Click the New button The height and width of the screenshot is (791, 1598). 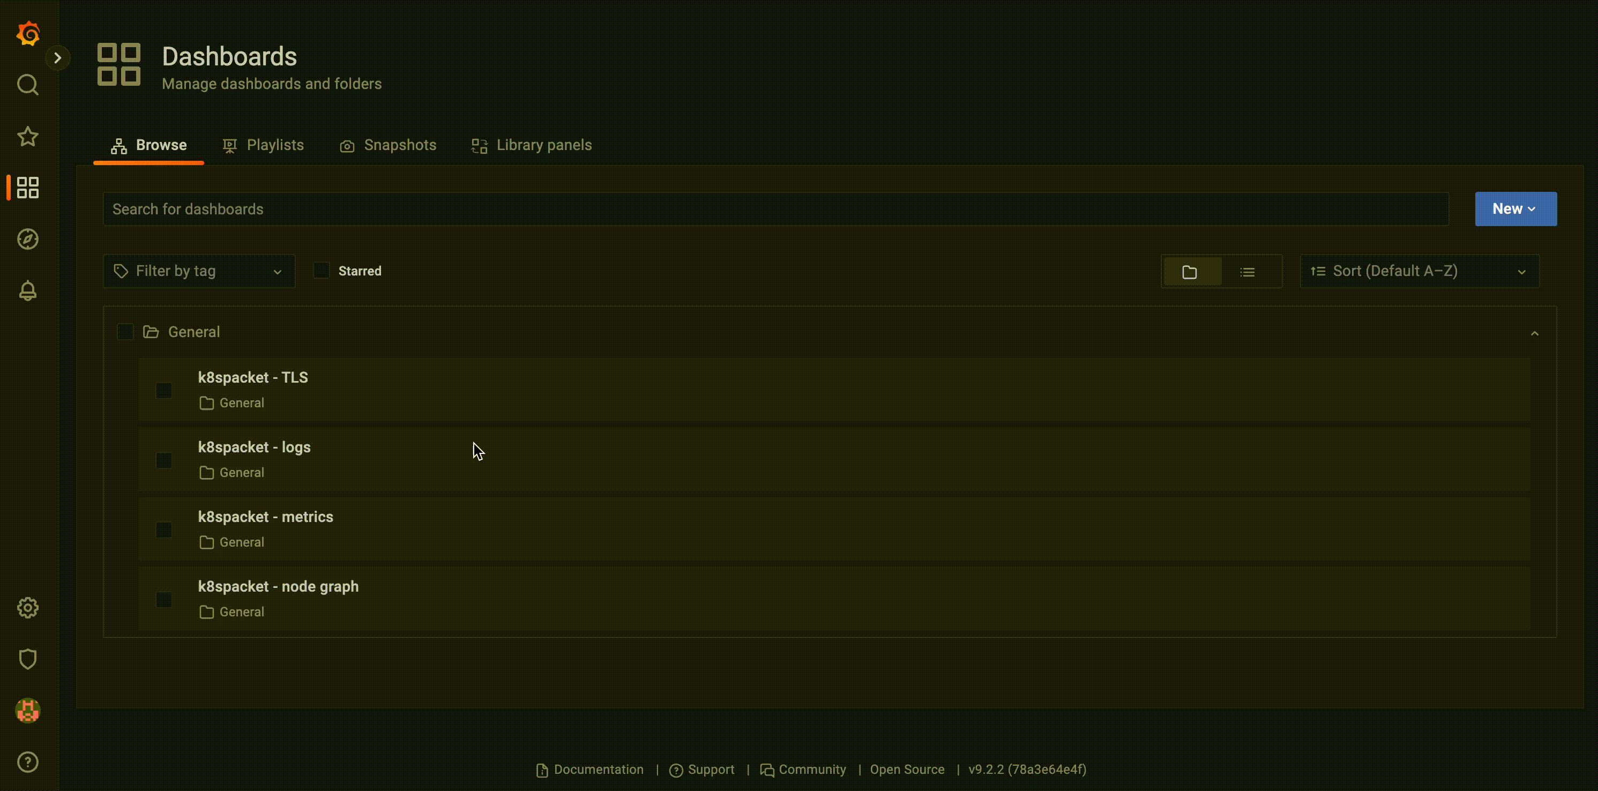click(x=1515, y=209)
